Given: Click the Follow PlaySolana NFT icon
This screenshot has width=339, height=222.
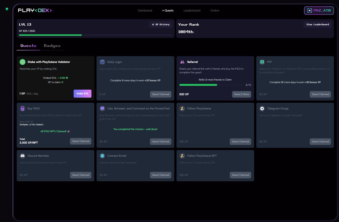Looking at the screenshot, I should tap(182, 156).
